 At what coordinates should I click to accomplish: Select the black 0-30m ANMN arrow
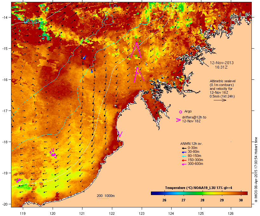[184, 148]
